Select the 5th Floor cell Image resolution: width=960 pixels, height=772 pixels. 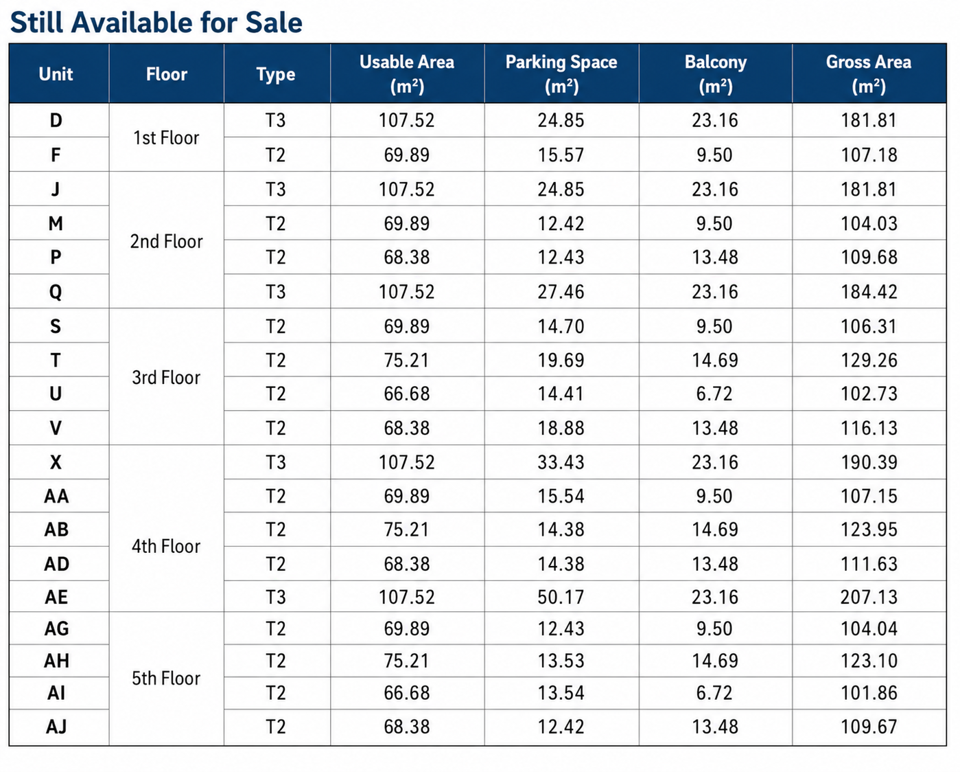point(166,678)
